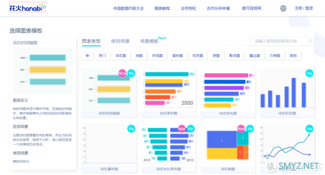325x175 pixels.
Task: Click the Vip badge on 动态瀑布图
Action: pos(131,129)
